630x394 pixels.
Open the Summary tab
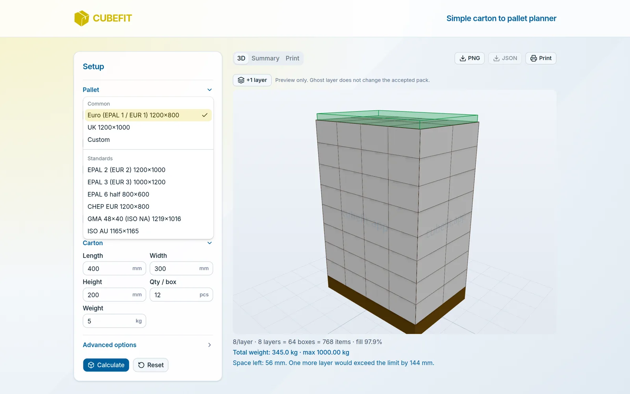tap(265, 58)
